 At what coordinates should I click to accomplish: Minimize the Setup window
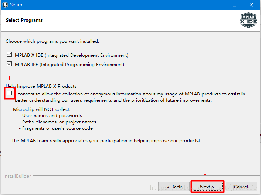(x=217, y=5)
